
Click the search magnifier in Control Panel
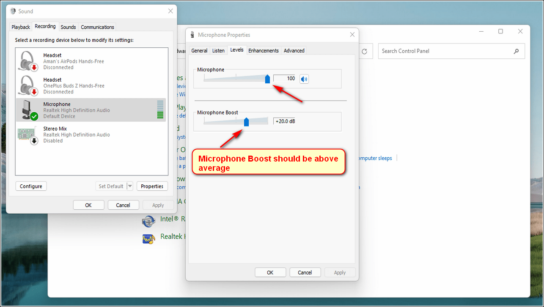(516, 51)
